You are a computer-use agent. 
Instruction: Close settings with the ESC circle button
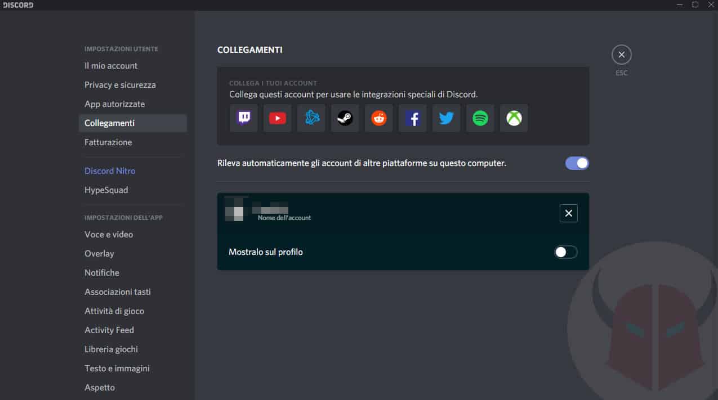click(x=622, y=55)
